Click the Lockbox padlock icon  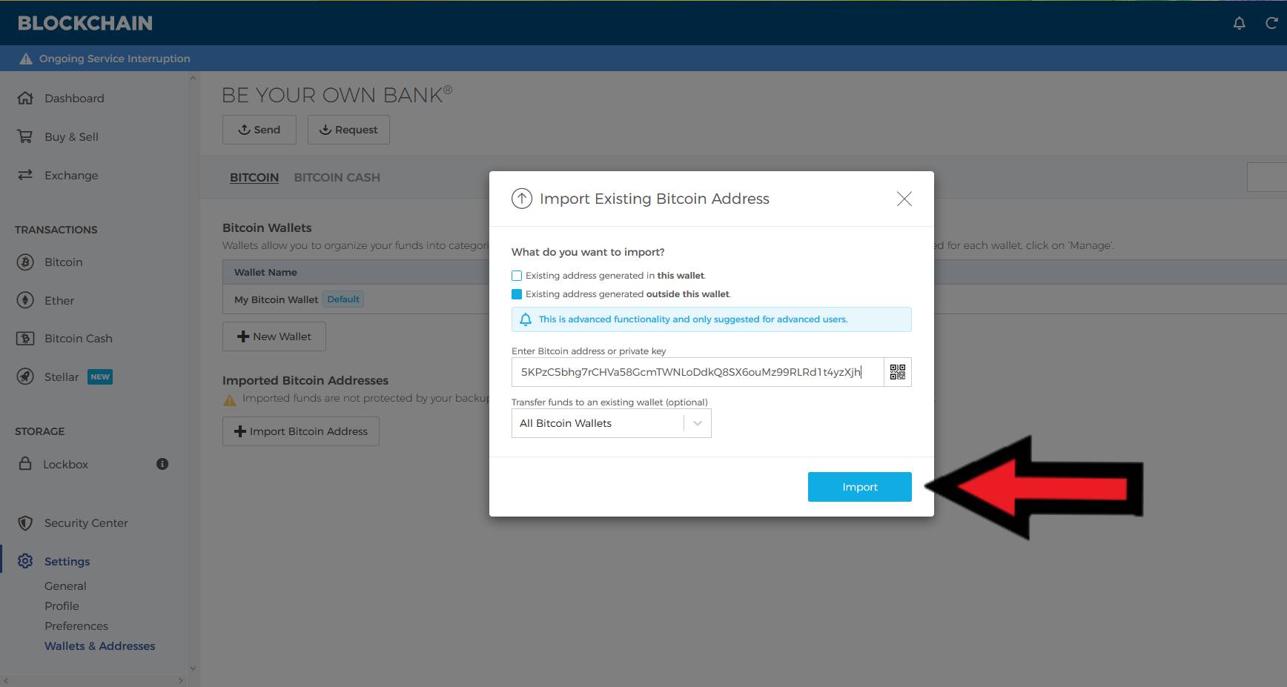[25, 464]
